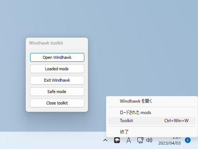The image size is (198, 149).
Task: Click the Windhawk tray icon
Action: (117, 140)
